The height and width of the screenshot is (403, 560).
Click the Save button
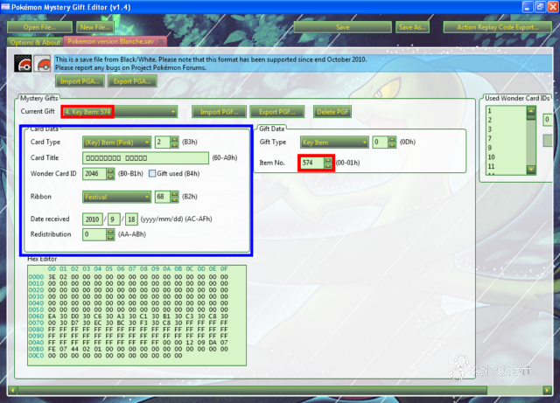[342, 27]
